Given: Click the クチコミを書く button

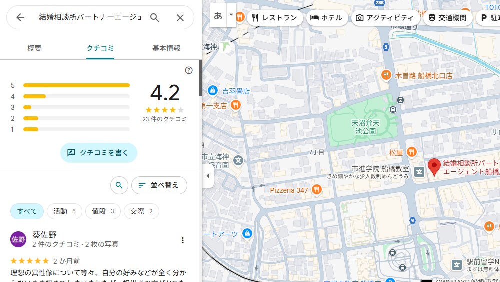Looking at the screenshot, I should point(99,153).
